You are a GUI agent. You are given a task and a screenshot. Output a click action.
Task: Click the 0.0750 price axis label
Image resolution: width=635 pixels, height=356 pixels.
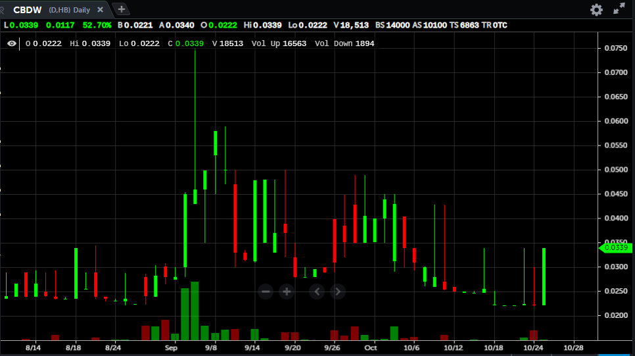pyautogui.click(x=615, y=48)
